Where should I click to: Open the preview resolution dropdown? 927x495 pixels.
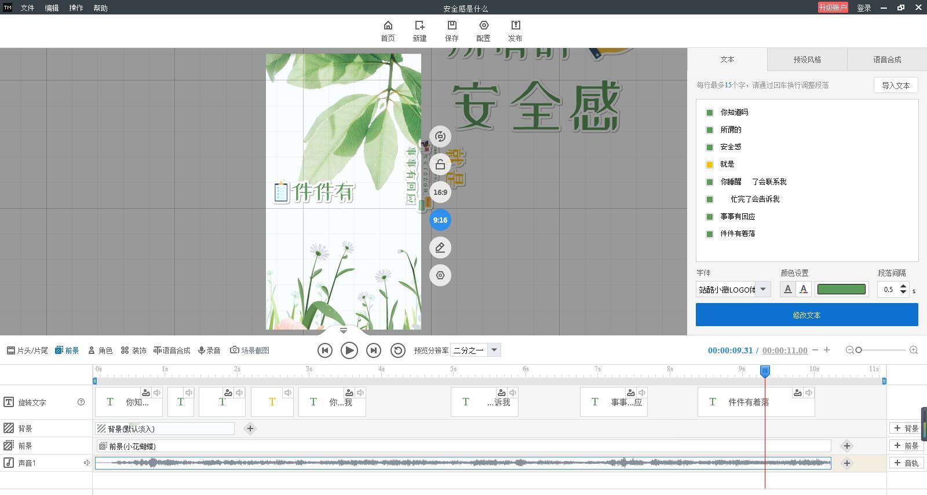click(494, 350)
